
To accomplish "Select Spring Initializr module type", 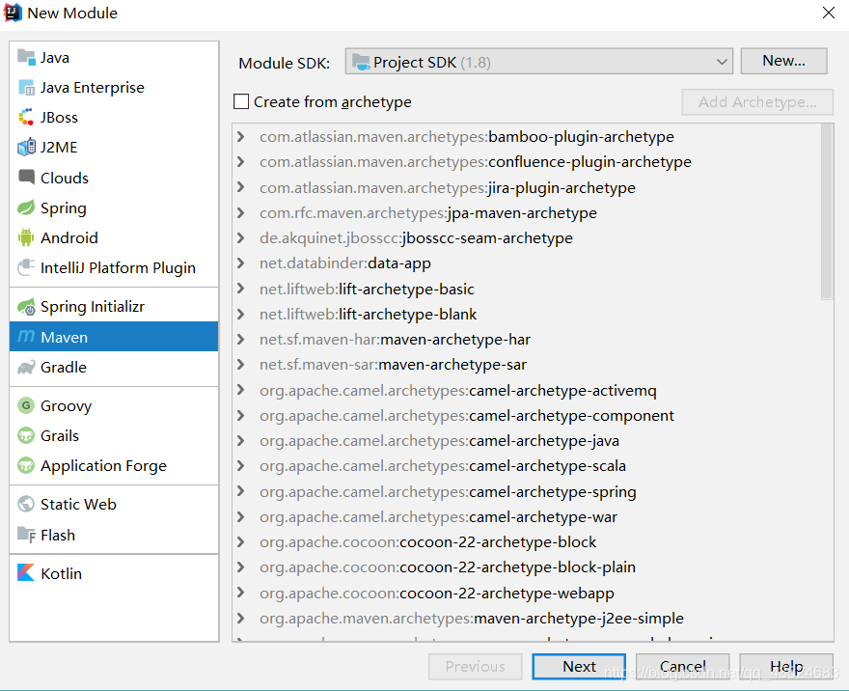I will [114, 307].
